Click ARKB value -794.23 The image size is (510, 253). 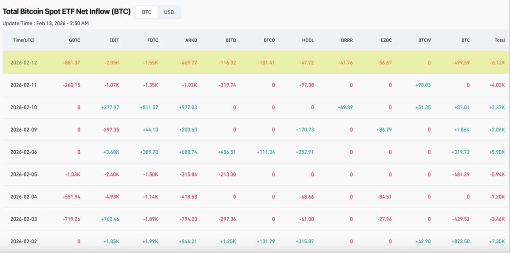pos(189,219)
